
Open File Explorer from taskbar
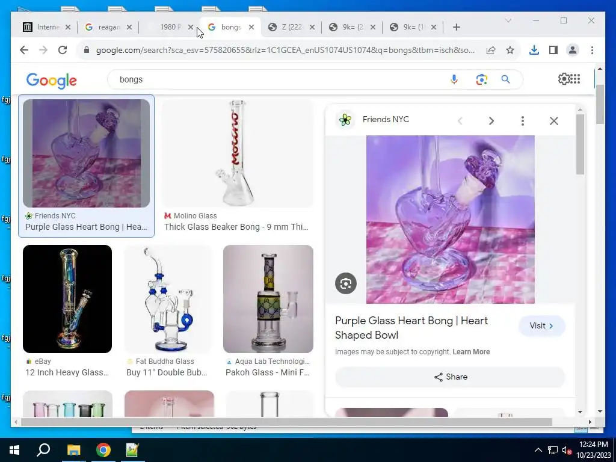coord(73,450)
